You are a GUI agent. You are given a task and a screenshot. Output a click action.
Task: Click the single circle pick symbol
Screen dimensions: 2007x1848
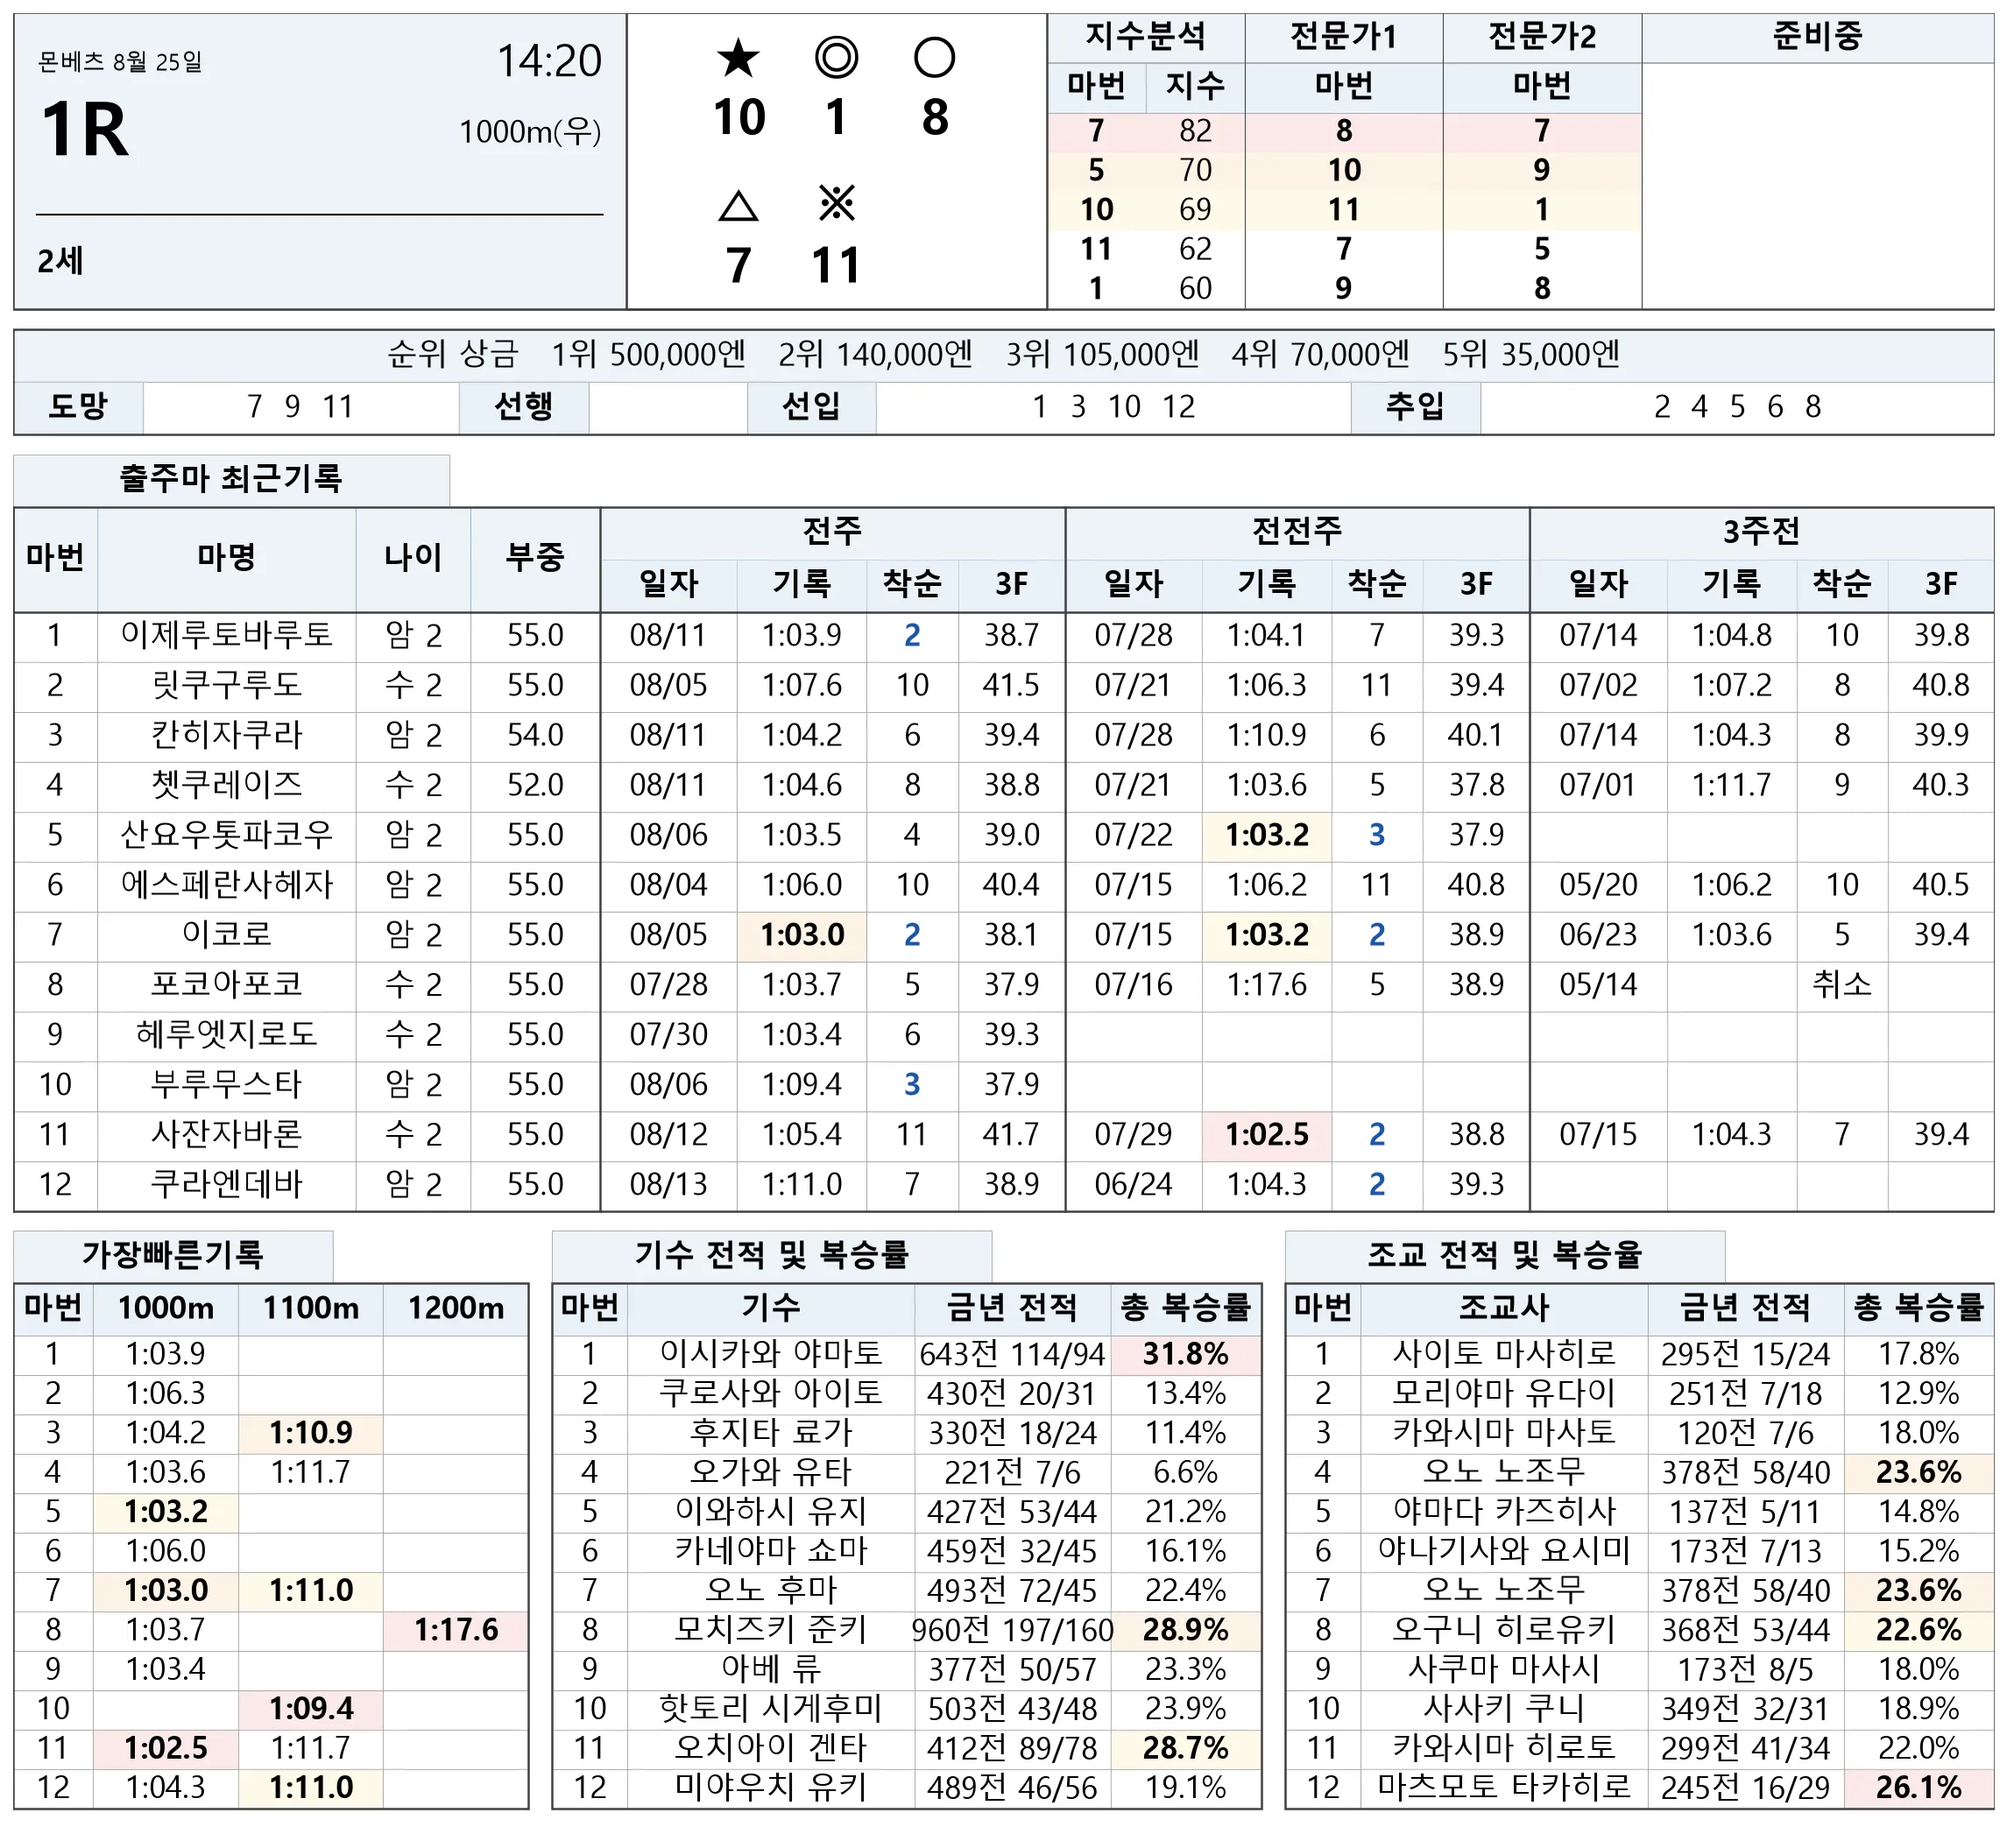pos(934,58)
